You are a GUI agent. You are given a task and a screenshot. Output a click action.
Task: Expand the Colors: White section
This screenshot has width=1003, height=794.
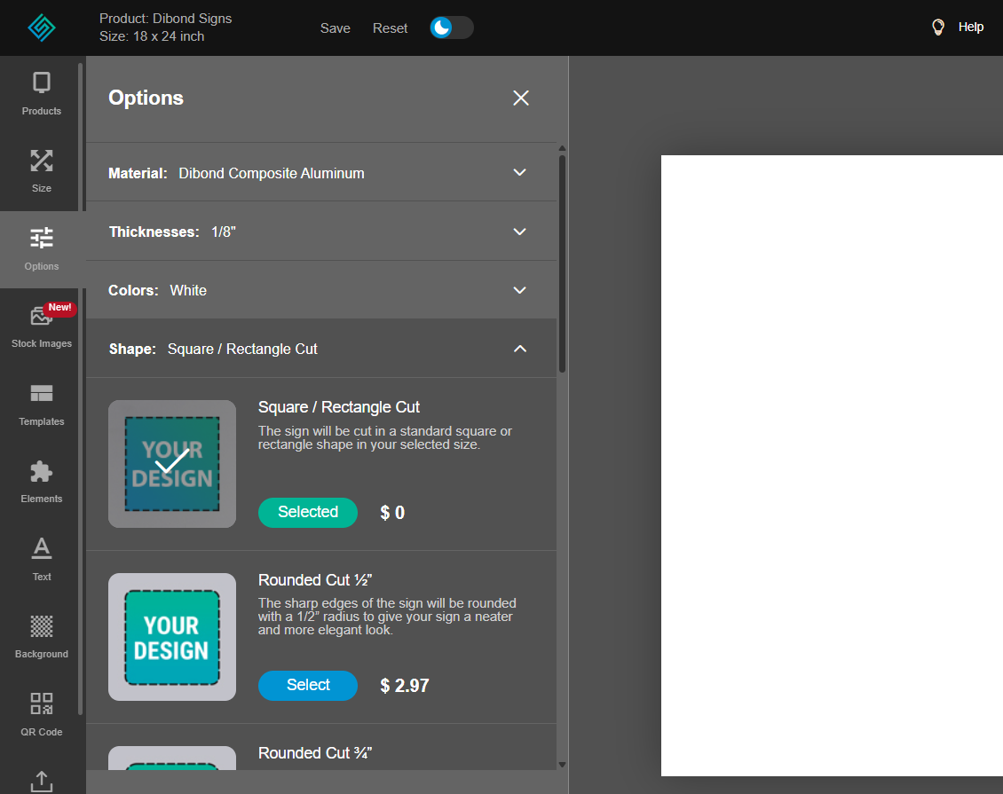(520, 290)
